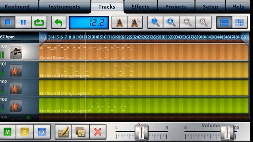The height and width of the screenshot is (142, 253).
Task: Solo the selected track with S button
Action: pyautogui.click(x=25, y=132)
